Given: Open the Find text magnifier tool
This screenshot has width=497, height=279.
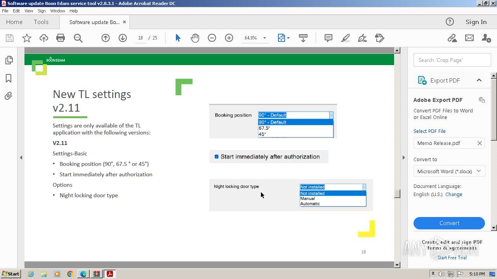Looking at the screenshot, I should click(78, 38).
